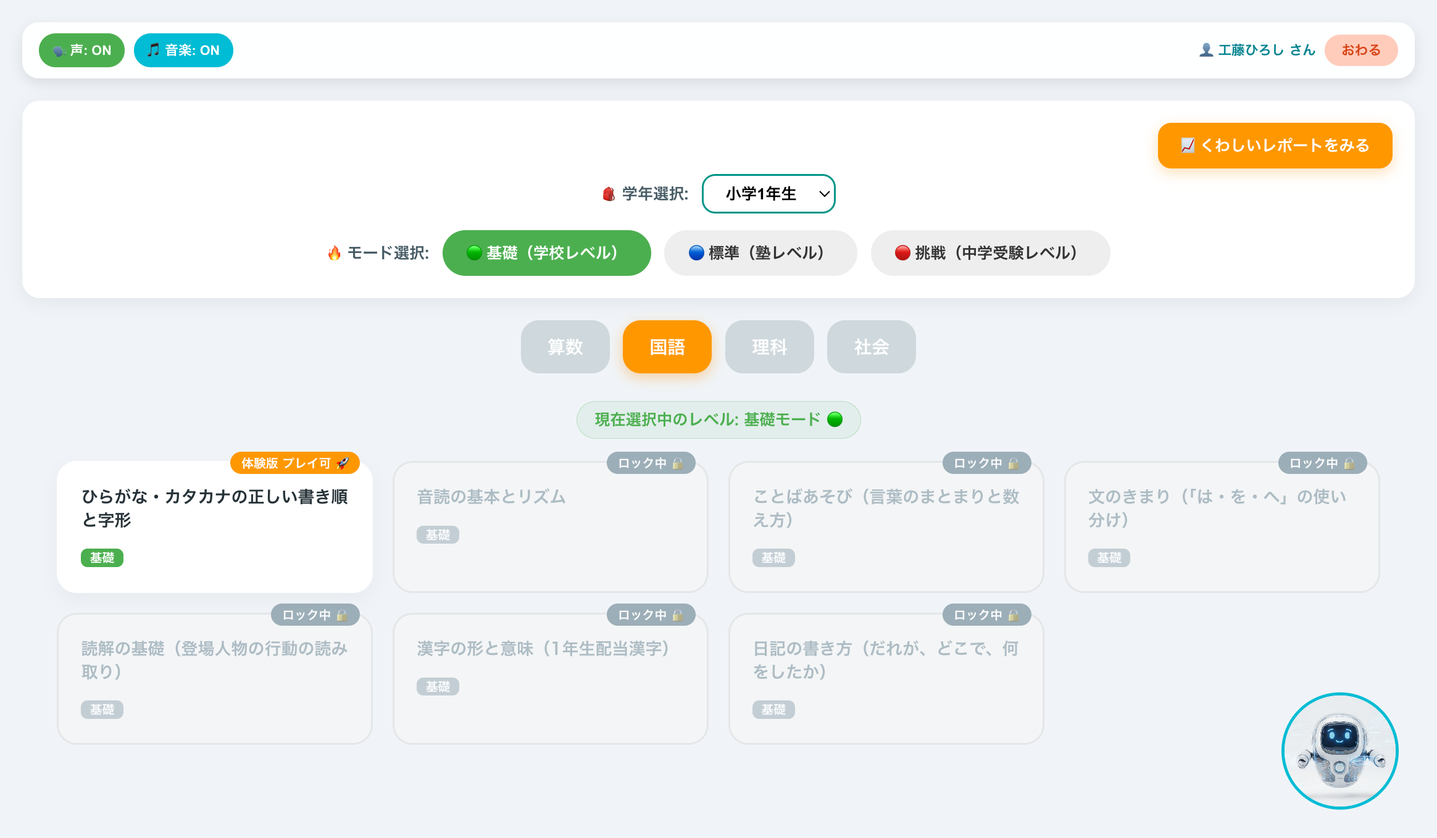Viewport: 1437px width, 838px height.
Task: Open ひらがな・カタカナの正しい書き順と字形 lesson card
Action: point(215,527)
